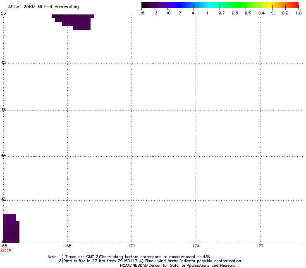This screenshot has width=306, height=268.
Task: Click the latitude label 42
Action: pyautogui.click(x=3, y=199)
